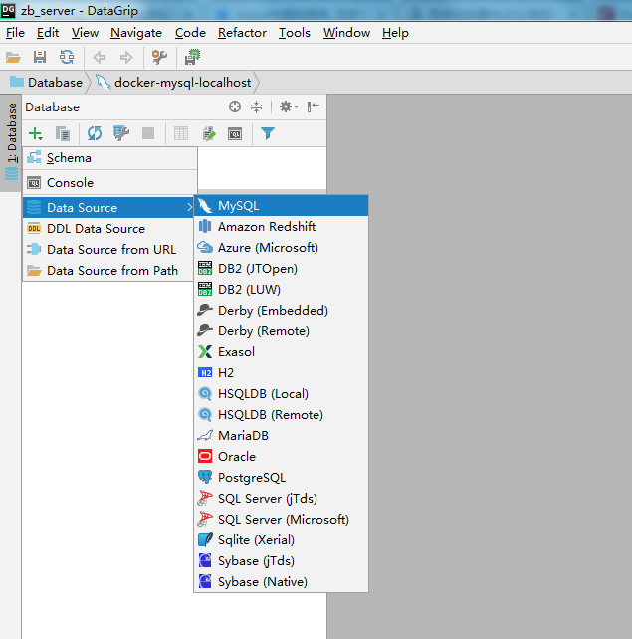Open Data Source Properties icon
This screenshot has width=632, height=639.
pyautogui.click(x=121, y=133)
